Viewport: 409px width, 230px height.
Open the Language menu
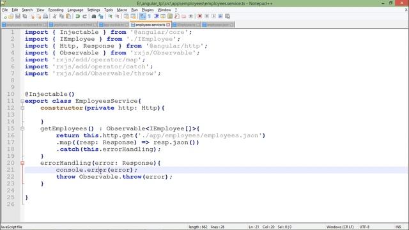[x=75, y=10]
